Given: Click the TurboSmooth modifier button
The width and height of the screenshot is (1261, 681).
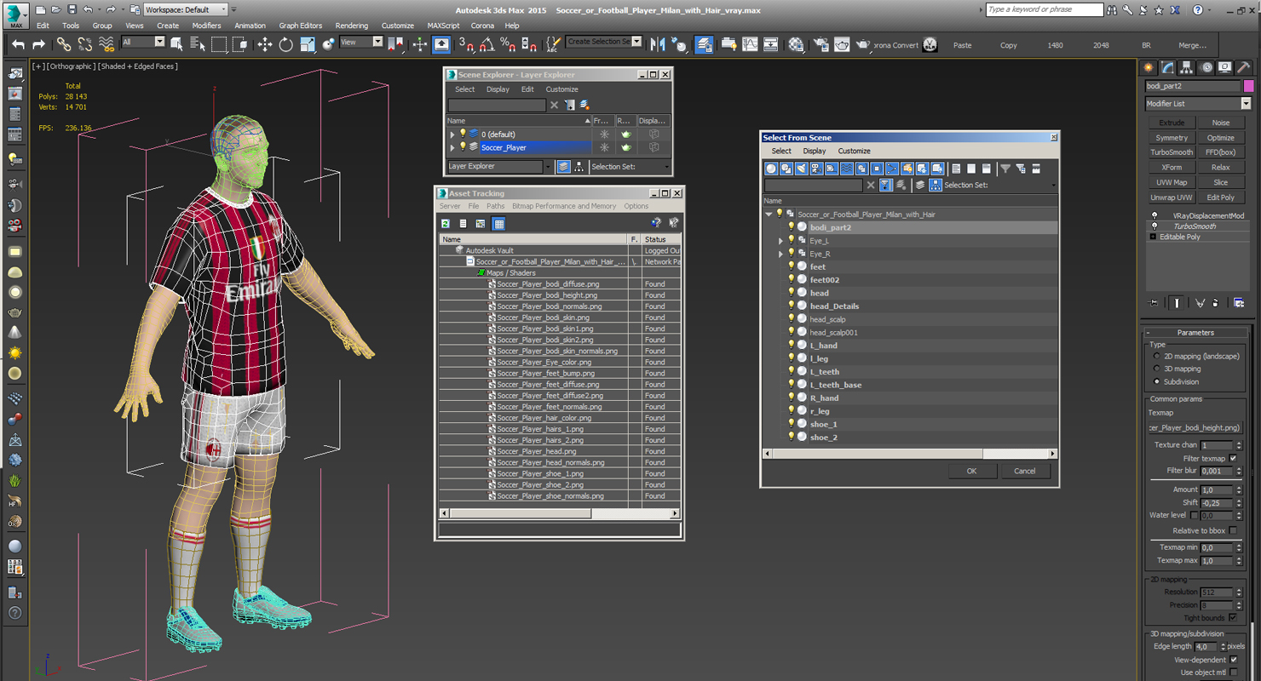Looking at the screenshot, I should click(x=1172, y=152).
